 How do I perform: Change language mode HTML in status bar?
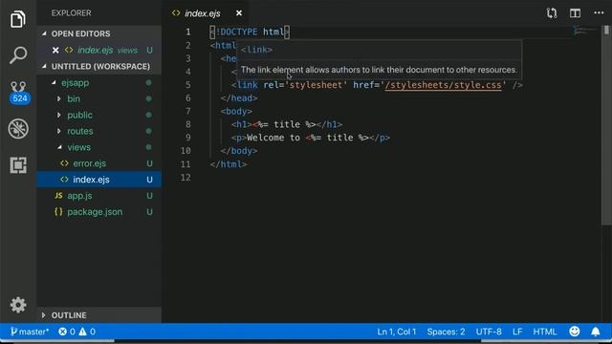click(x=545, y=332)
